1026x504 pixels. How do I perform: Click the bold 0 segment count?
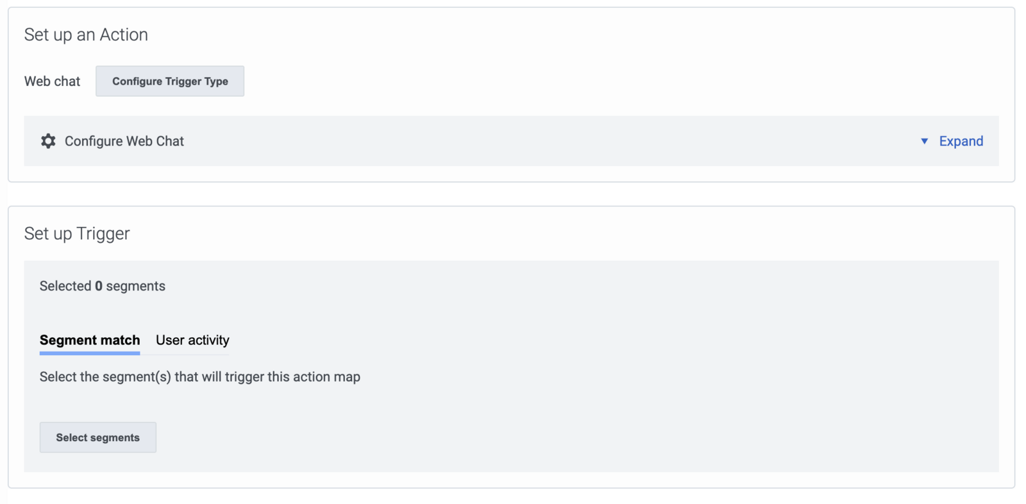coord(99,286)
